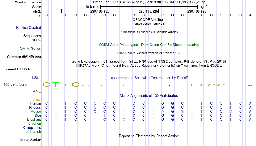
Task: Click the RepeatMasker track label
Action: tap(30, 140)
